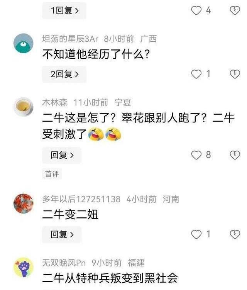The height and width of the screenshot is (290, 247).
Task: Like 木林森's comment with 8 likes
Action: click(196, 155)
